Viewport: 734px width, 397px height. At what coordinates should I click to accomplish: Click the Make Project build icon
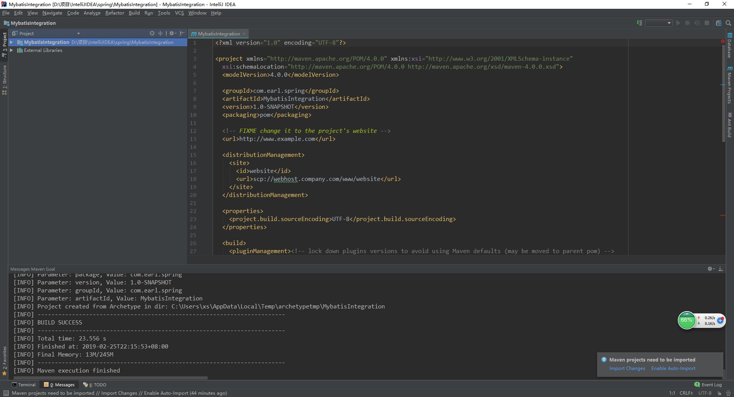[x=640, y=23]
